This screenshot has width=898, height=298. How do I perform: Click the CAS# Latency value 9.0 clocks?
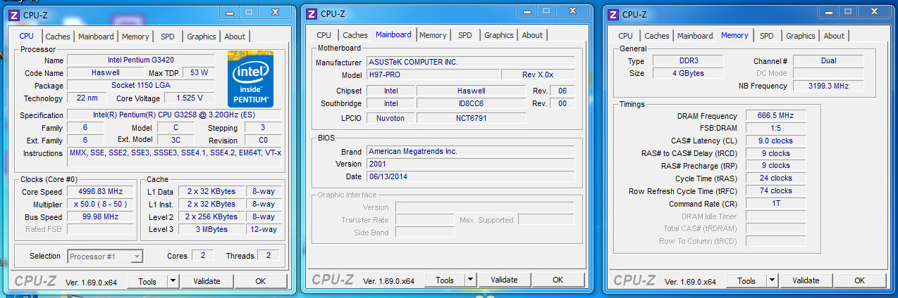pyautogui.click(x=775, y=141)
